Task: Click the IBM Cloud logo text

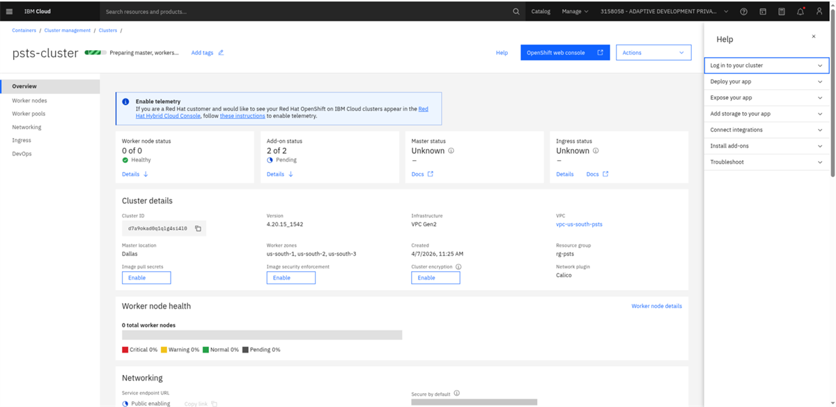Action: pos(38,11)
